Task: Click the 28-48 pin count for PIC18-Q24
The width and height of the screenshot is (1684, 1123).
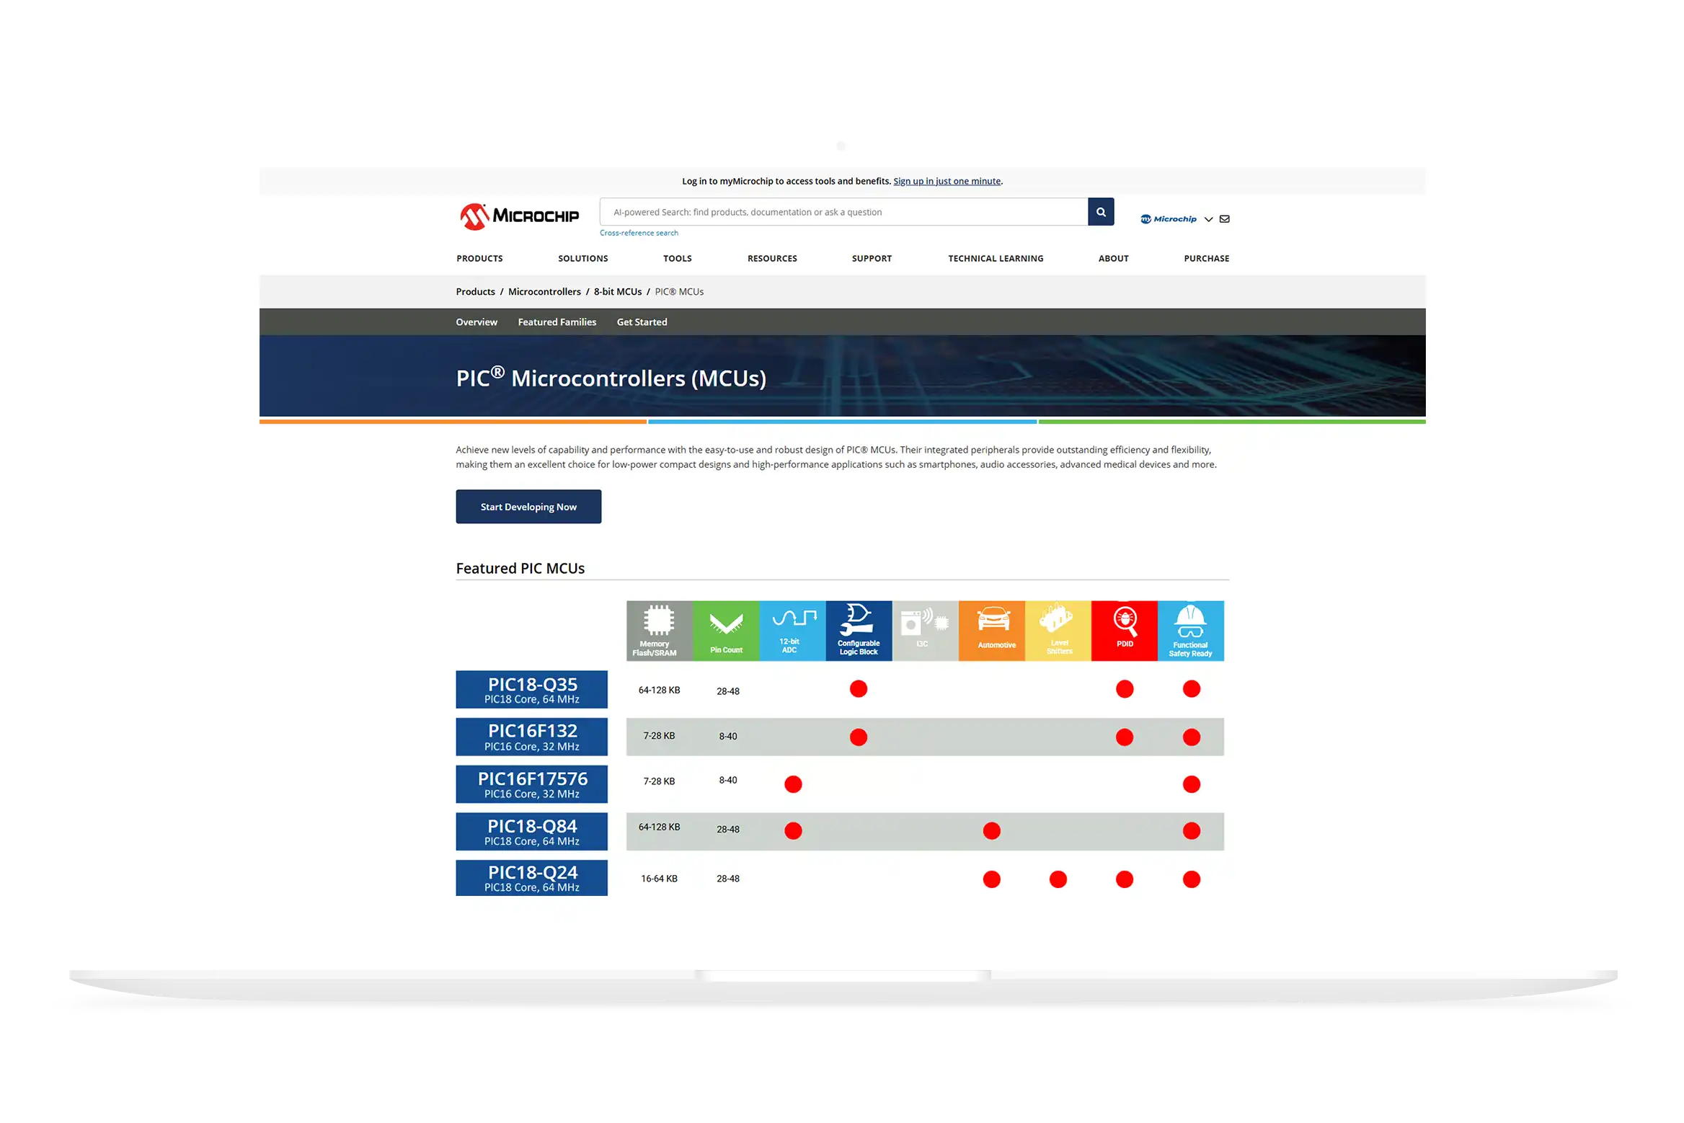Action: (x=728, y=879)
